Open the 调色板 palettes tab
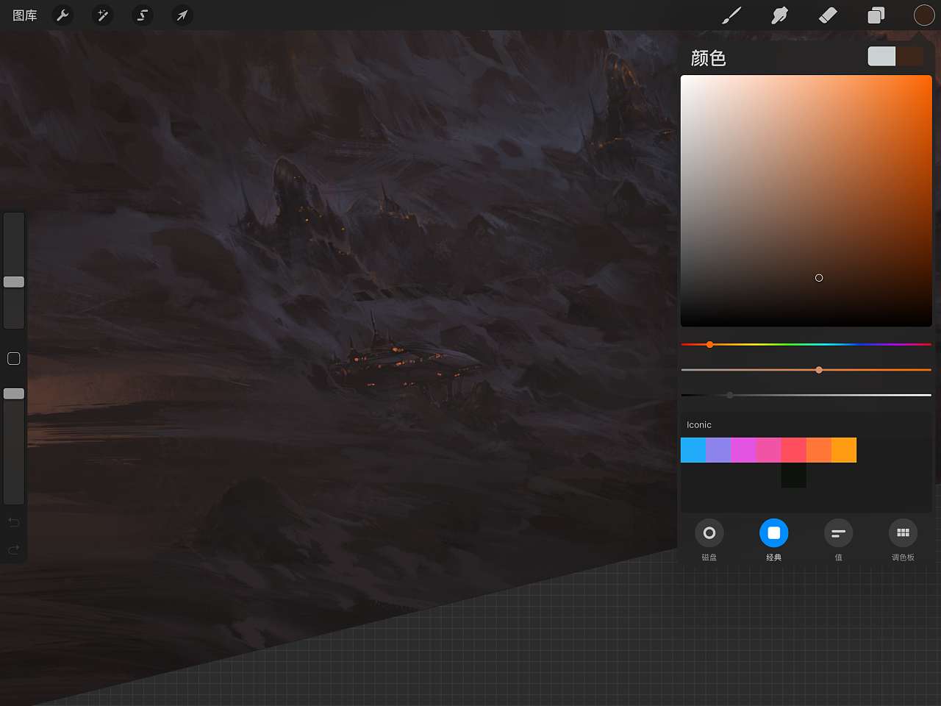The image size is (941, 706). pos(903,534)
